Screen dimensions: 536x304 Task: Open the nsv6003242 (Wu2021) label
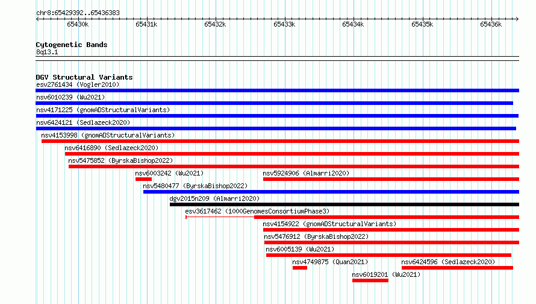click(170, 173)
